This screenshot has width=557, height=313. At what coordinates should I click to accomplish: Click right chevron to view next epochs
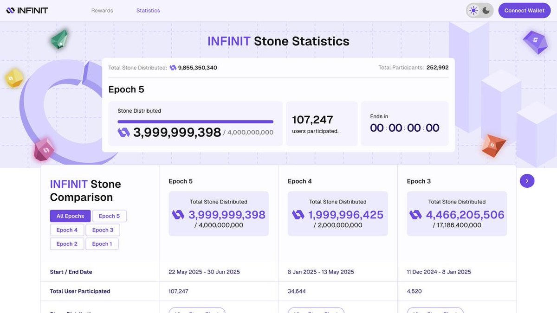[x=527, y=180]
